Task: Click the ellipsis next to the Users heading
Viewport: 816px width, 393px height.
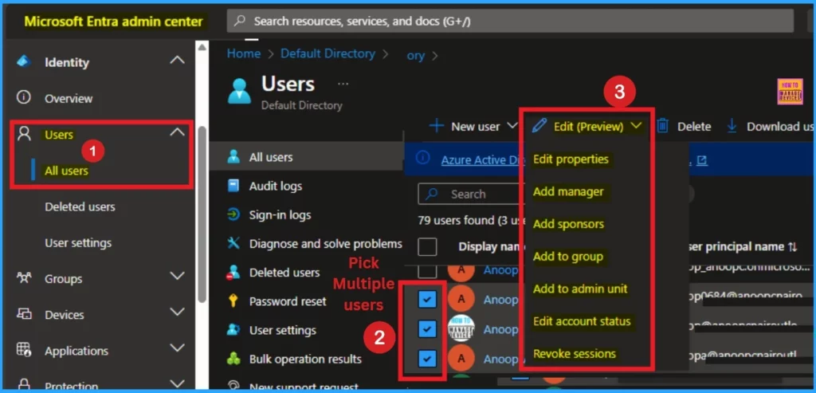Action: click(x=343, y=83)
